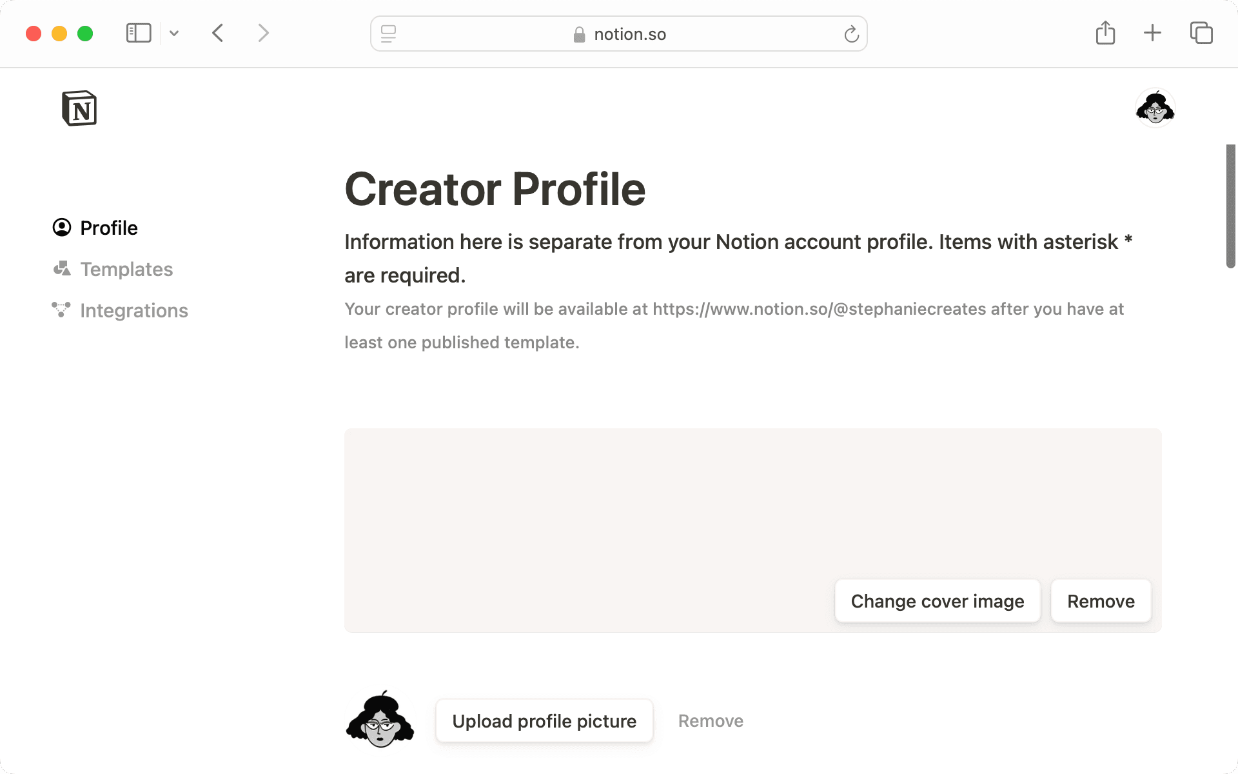
Task: Select the Profile section icon
Action: click(x=61, y=227)
